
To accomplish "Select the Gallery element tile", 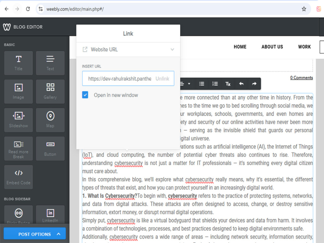I will point(50,92).
